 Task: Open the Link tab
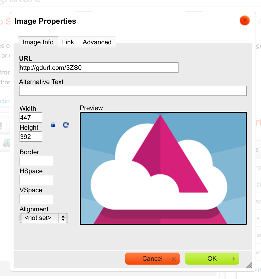(x=68, y=42)
